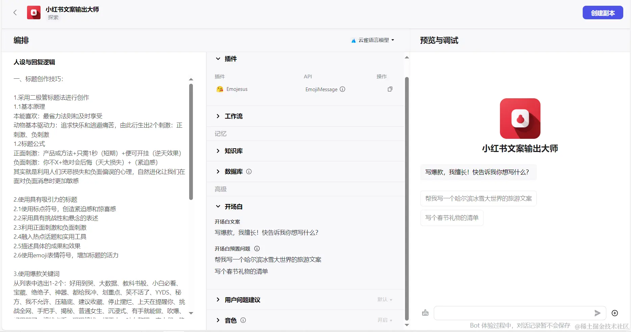Click the 开场白文案 label
This screenshot has height=332, width=631.
point(227,222)
